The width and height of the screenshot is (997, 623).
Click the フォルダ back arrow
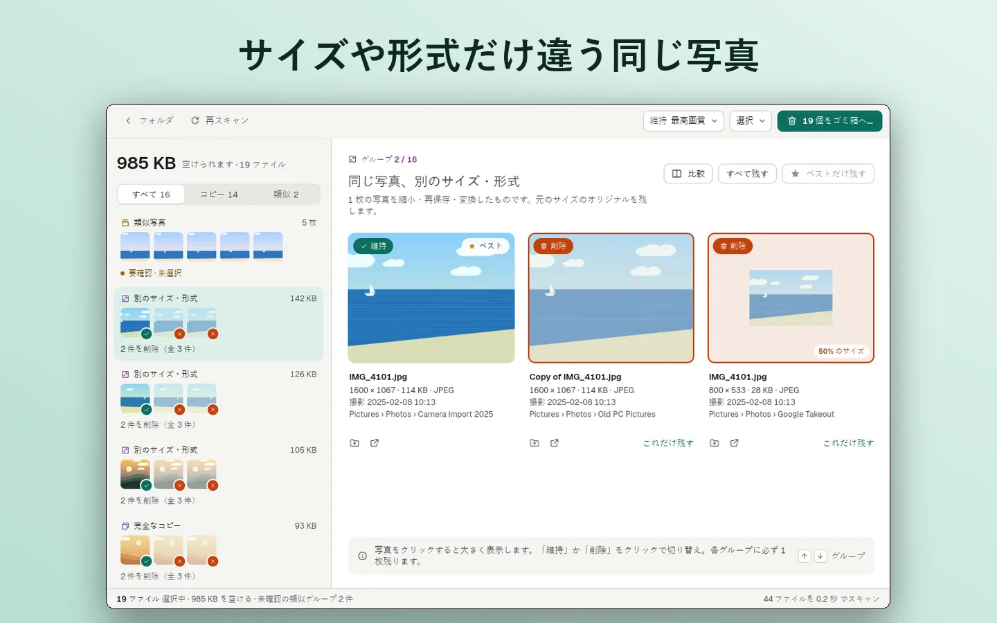(128, 120)
